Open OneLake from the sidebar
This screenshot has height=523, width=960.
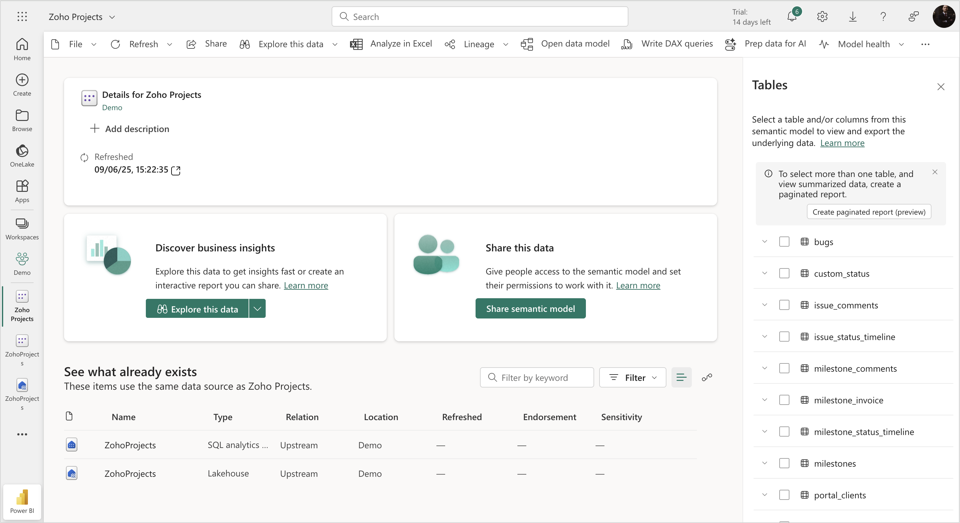click(22, 155)
